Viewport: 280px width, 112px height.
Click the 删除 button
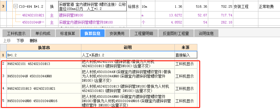tap(34, 41)
